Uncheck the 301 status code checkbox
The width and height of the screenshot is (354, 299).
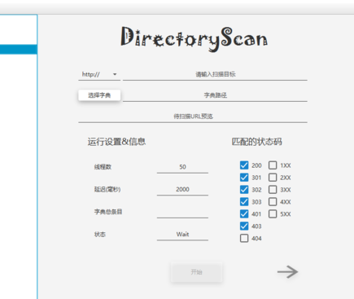click(x=244, y=178)
